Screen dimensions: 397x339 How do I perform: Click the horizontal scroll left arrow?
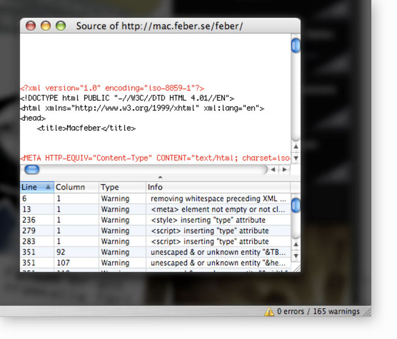tap(273, 170)
